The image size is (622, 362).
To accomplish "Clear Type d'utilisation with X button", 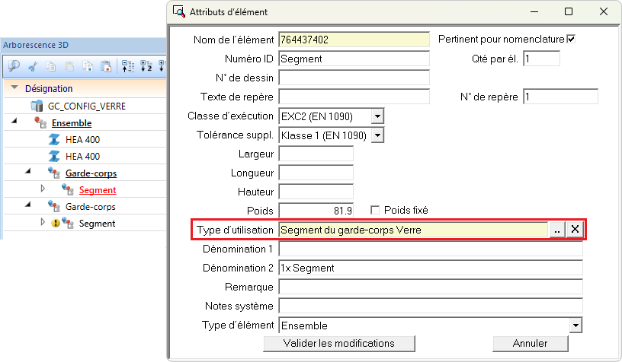I will (575, 229).
